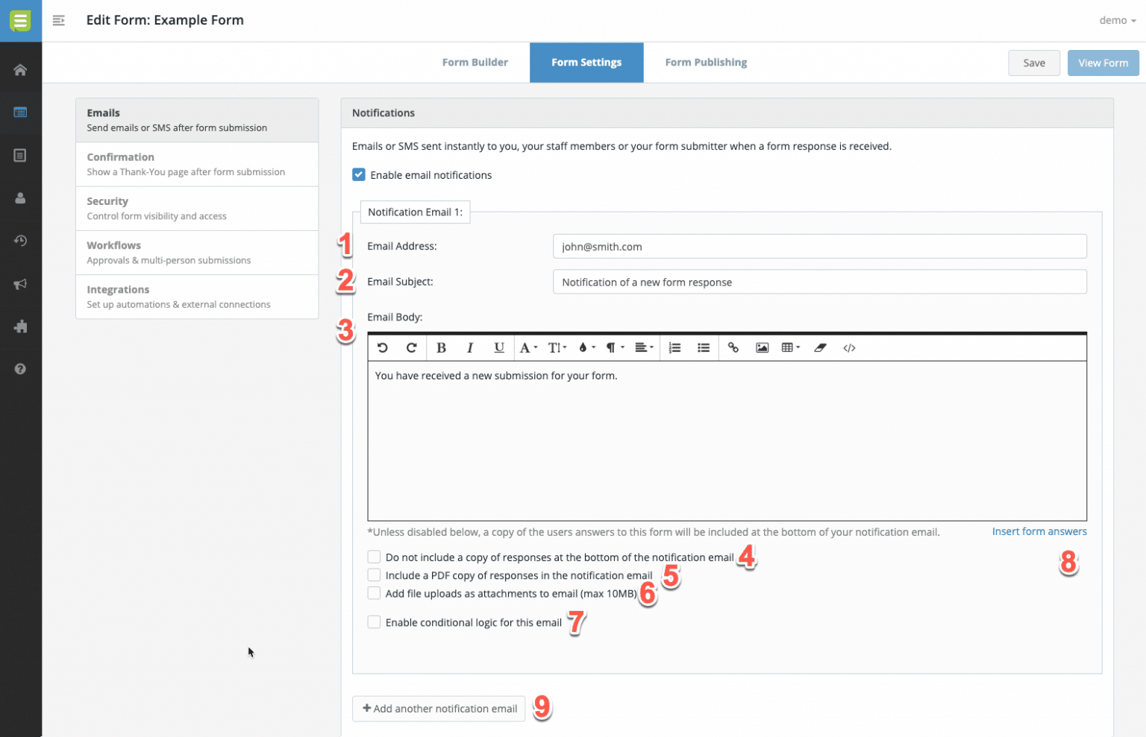Open the font size dropdown in editor

pos(555,347)
